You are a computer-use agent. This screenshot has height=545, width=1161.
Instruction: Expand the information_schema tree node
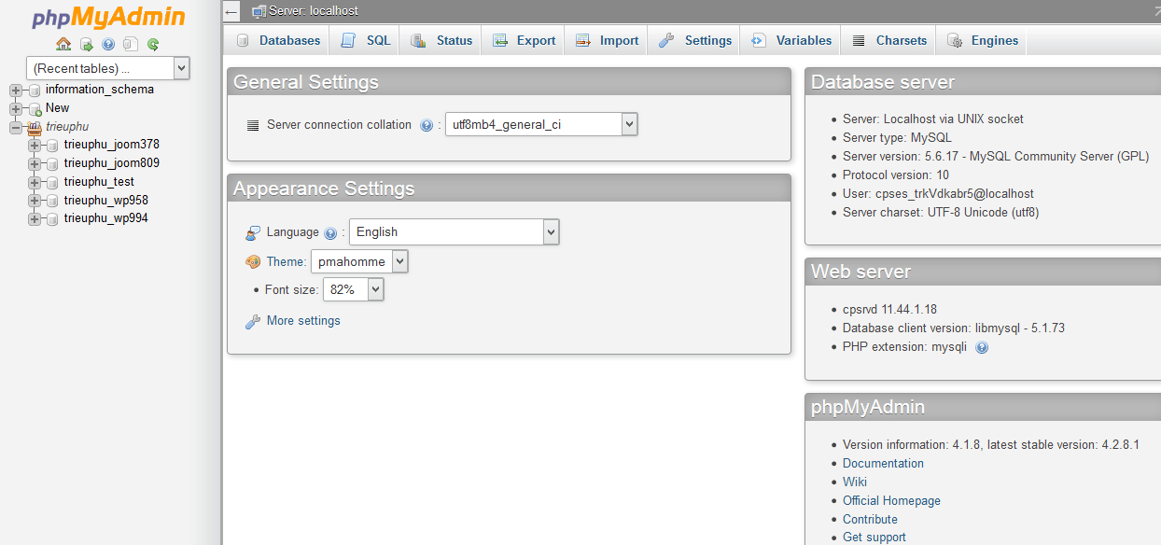(16, 91)
